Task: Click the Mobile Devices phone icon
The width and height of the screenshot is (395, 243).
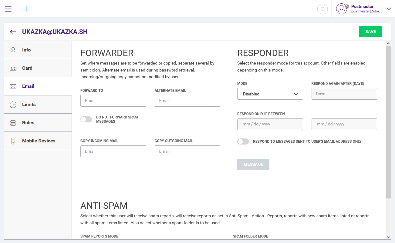Action: click(13, 141)
